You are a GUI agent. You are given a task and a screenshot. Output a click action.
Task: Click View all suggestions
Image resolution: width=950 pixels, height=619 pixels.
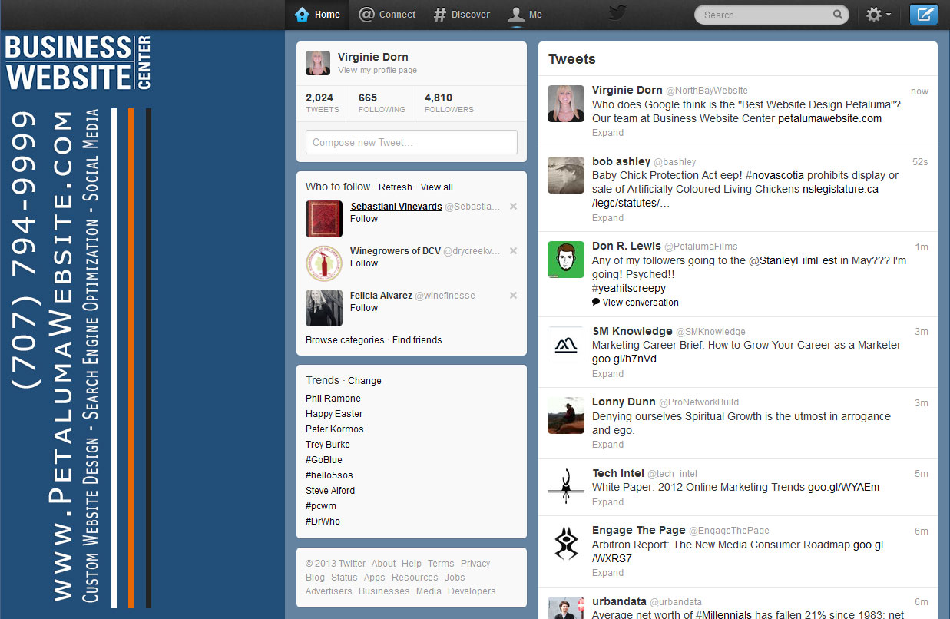click(x=437, y=187)
